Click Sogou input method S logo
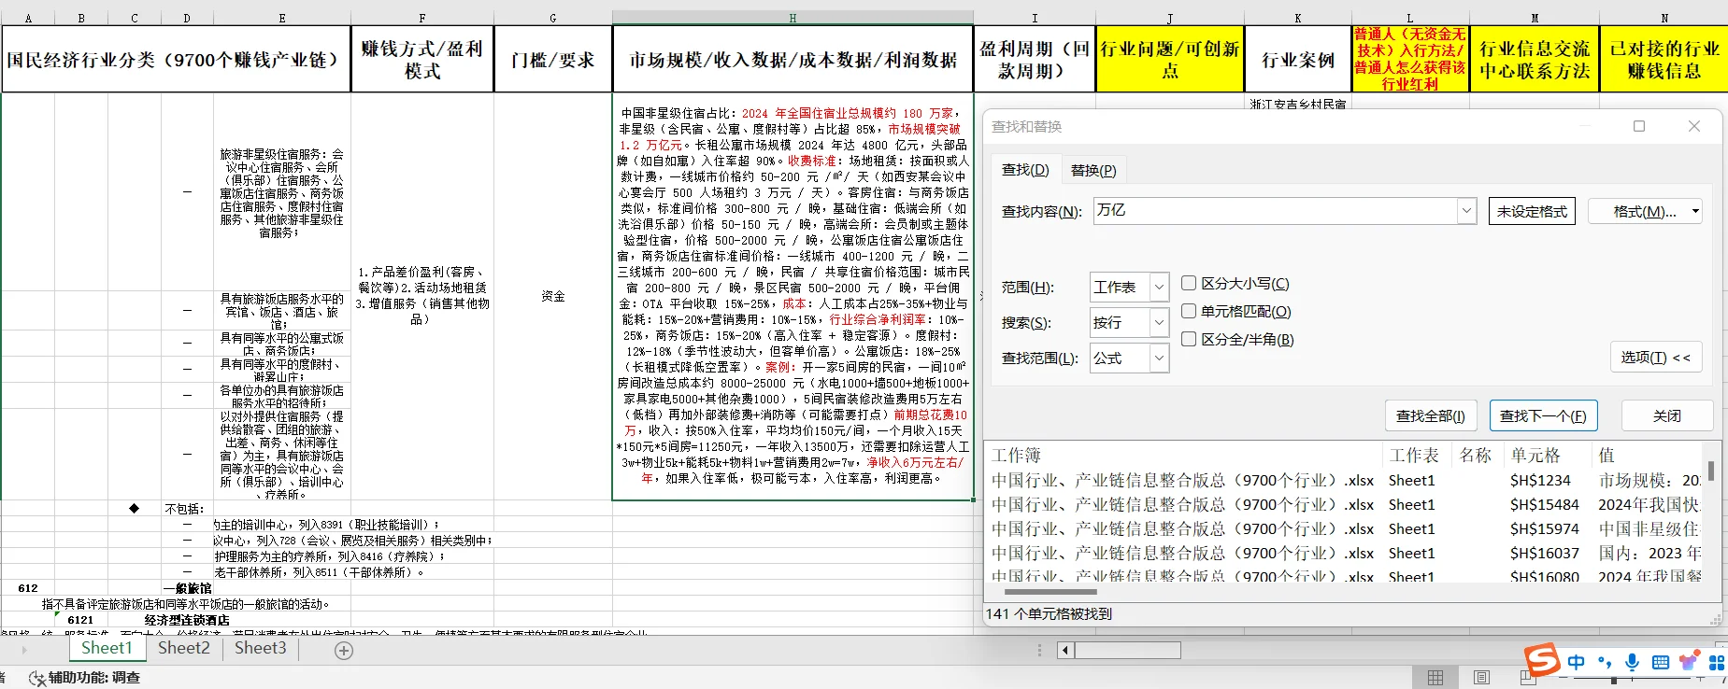This screenshot has height=689, width=1728. [x=1542, y=659]
